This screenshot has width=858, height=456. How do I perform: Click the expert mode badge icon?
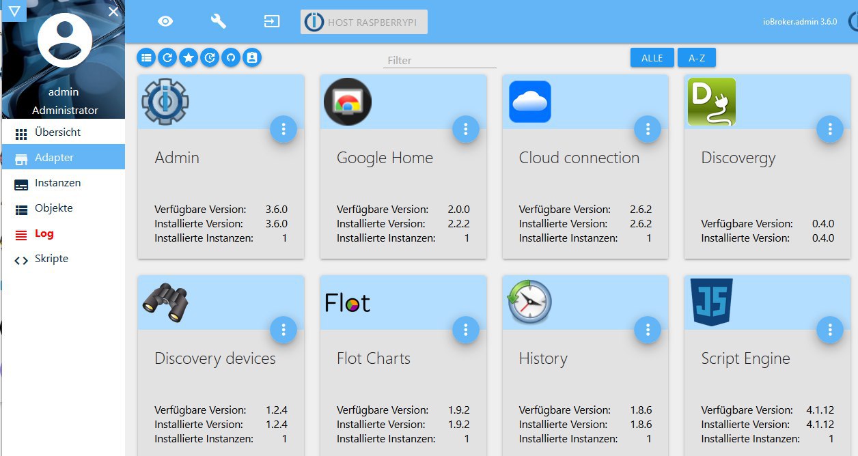pyautogui.click(x=252, y=58)
